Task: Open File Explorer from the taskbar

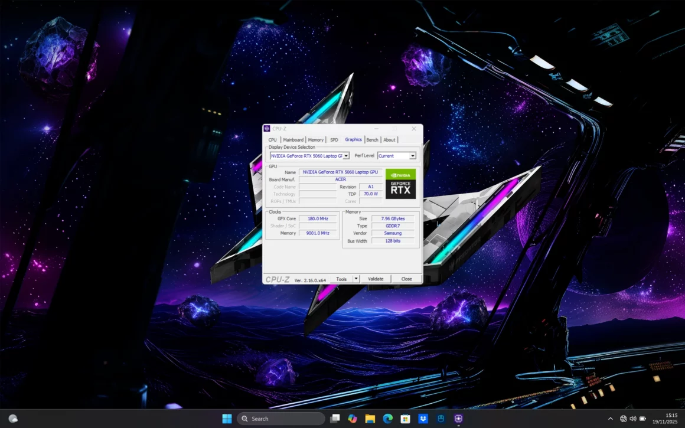Action: [370, 418]
